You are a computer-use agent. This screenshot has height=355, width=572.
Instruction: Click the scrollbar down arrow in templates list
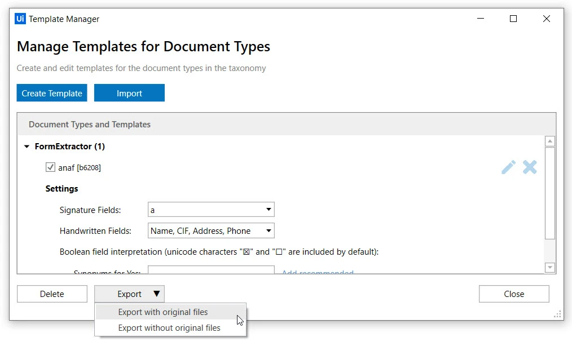(x=550, y=268)
